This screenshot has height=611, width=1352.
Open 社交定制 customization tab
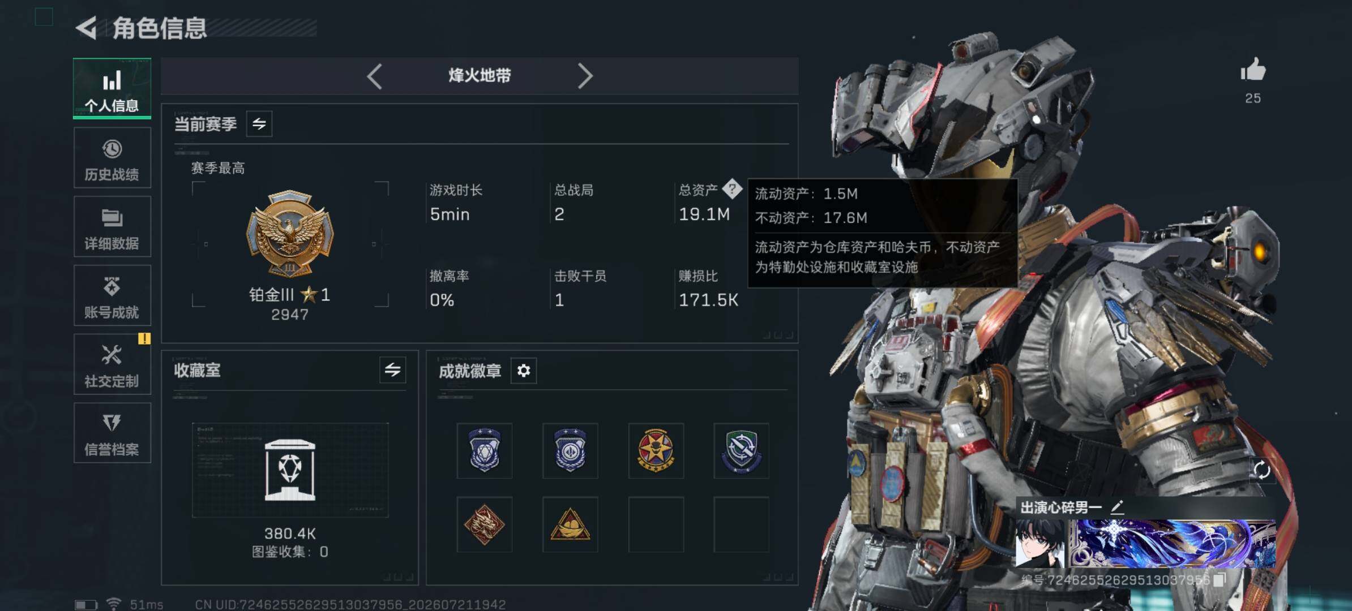point(112,364)
